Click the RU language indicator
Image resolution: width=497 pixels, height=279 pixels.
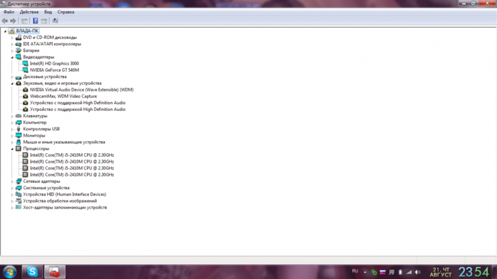pyautogui.click(x=355, y=271)
